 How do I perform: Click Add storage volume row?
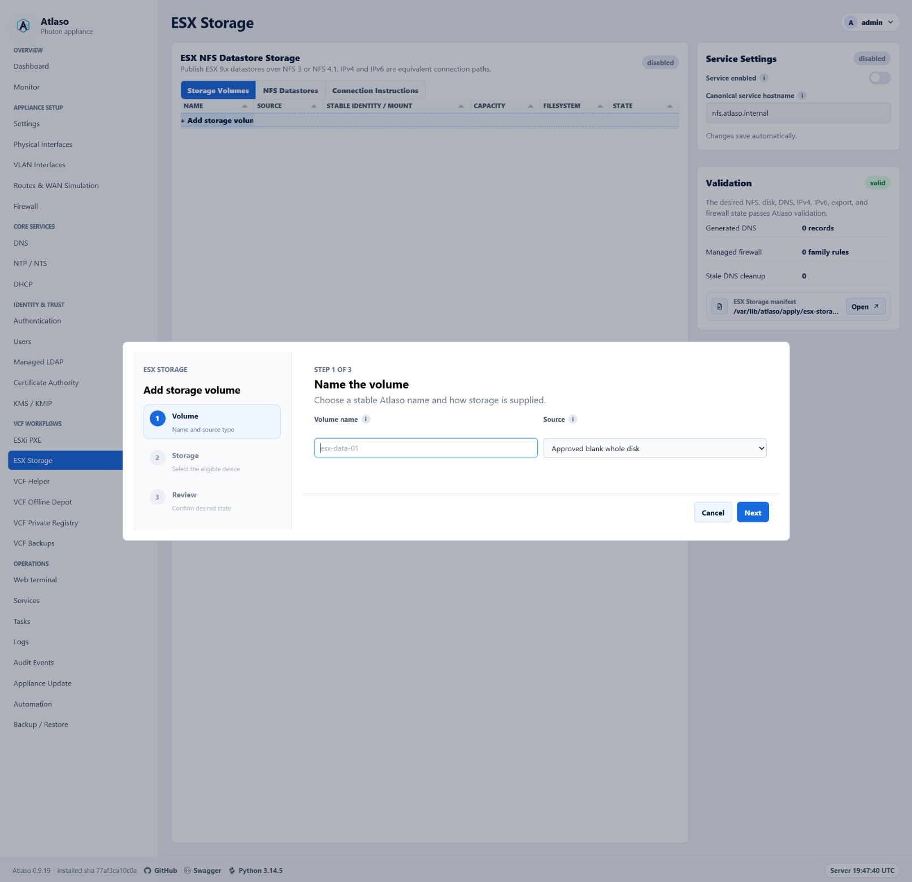pos(429,120)
